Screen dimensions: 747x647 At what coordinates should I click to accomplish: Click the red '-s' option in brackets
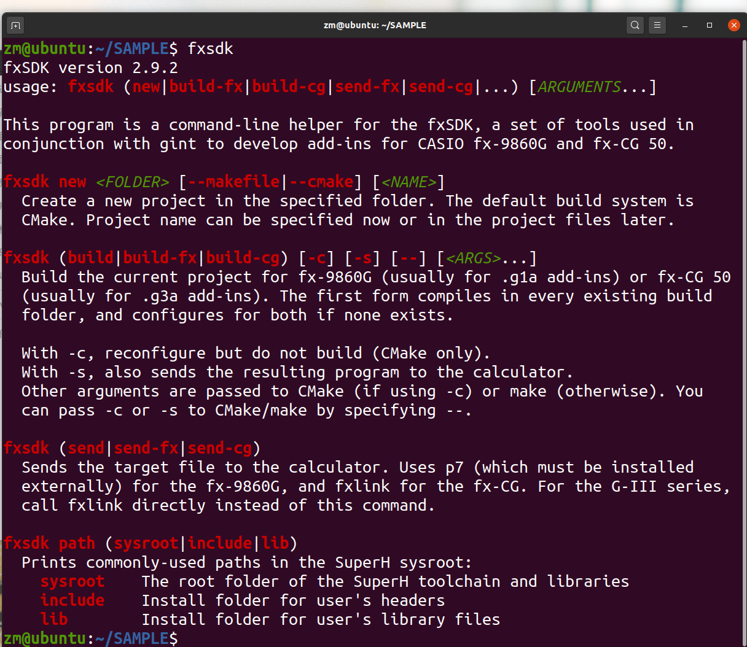[363, 258]
